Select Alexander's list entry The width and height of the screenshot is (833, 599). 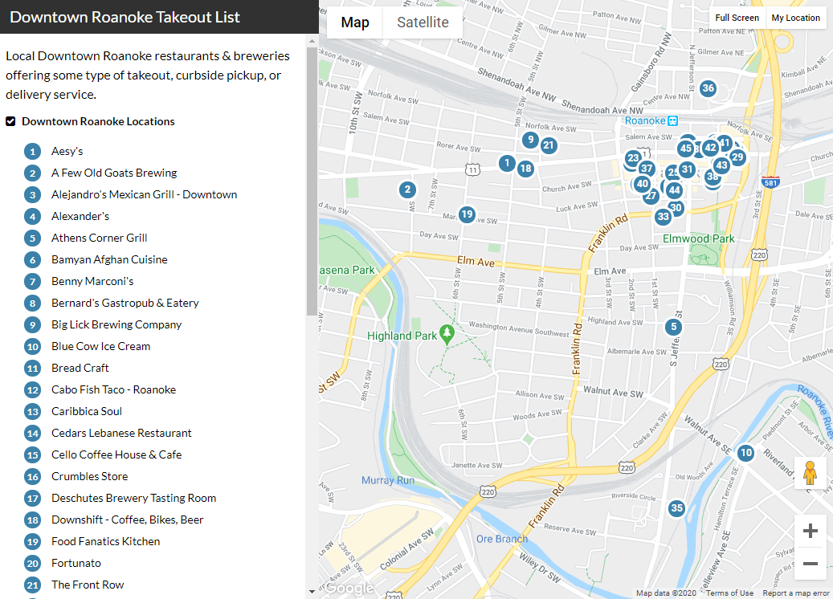[80, 216]
